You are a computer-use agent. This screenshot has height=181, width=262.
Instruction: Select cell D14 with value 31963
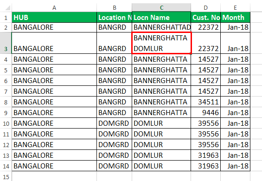tap(206, 166)
